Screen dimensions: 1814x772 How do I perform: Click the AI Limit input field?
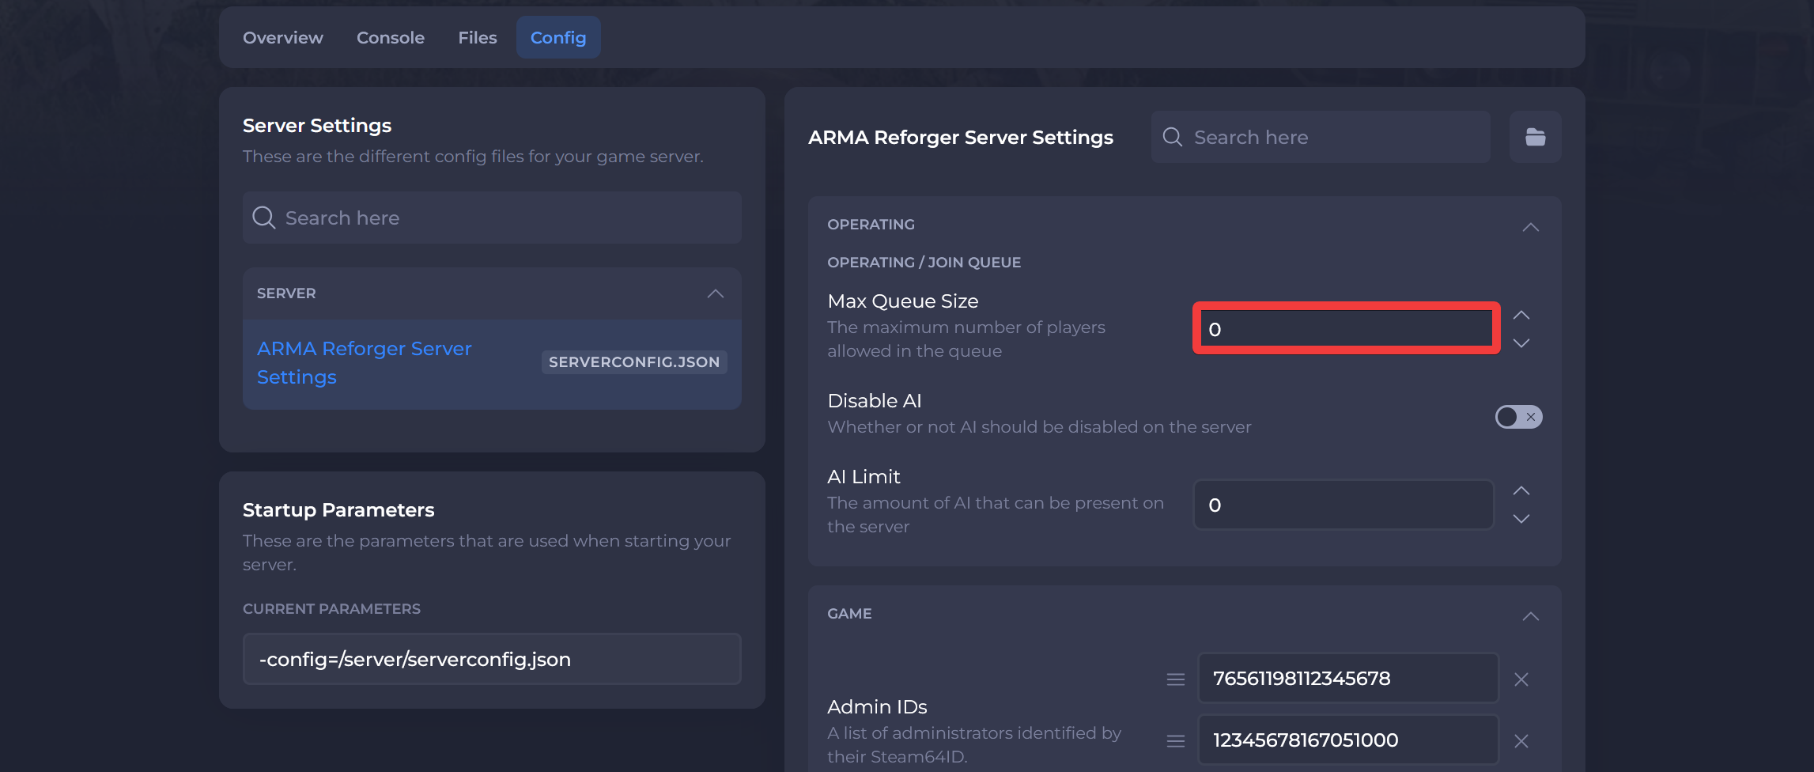click(x=1343, y=505)
